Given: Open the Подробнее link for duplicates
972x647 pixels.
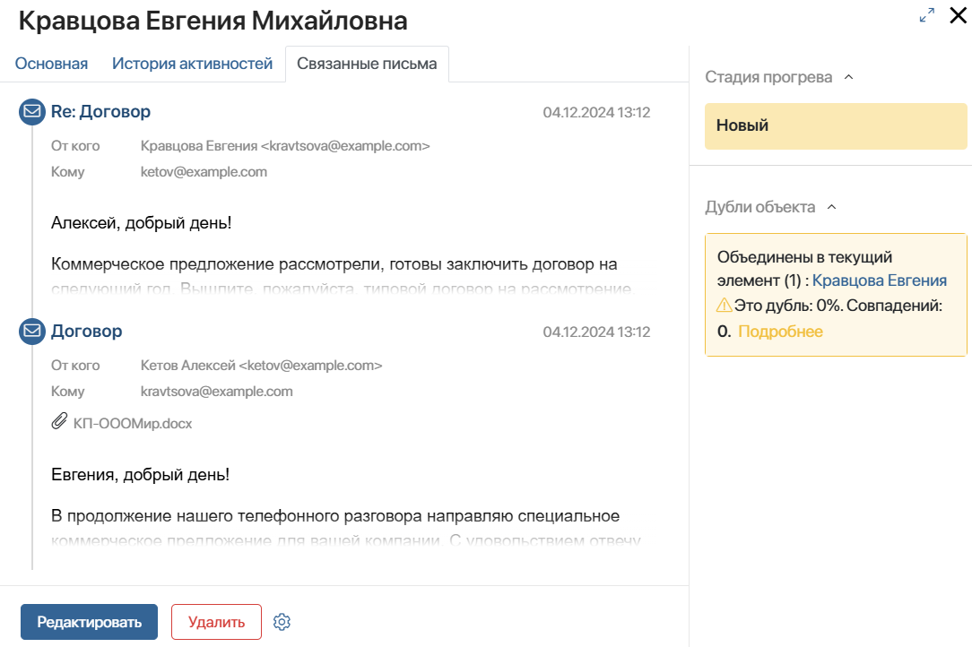Looking at the screenshot, I should coord(780,332).
